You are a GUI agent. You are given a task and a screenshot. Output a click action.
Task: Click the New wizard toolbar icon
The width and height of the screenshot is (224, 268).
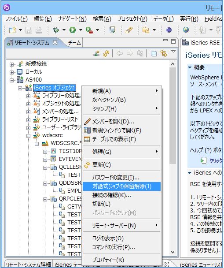coord(12,30)
